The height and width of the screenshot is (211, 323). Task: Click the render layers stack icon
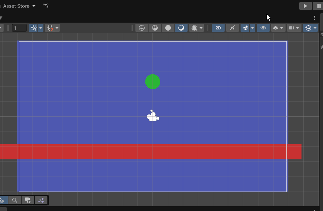coord(276,28)
